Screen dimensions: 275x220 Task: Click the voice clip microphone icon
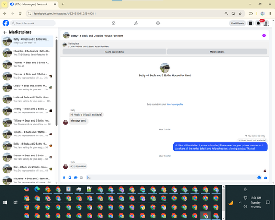[64, 178]
